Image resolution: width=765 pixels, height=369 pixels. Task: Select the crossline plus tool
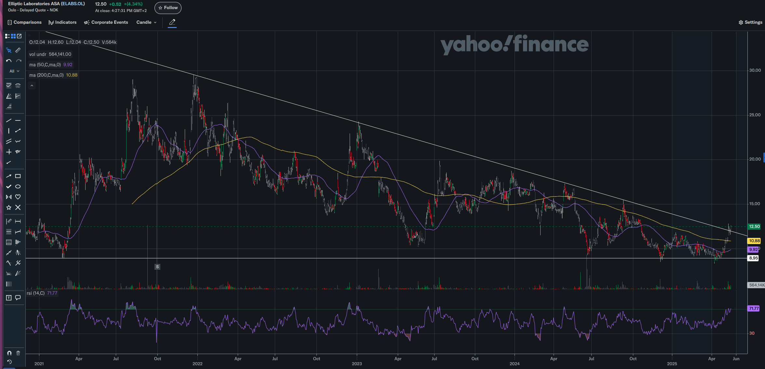coord(9,152)
